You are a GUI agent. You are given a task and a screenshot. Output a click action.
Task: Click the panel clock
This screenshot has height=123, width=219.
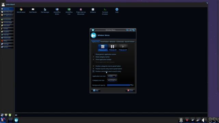click(x=214, y=120)
